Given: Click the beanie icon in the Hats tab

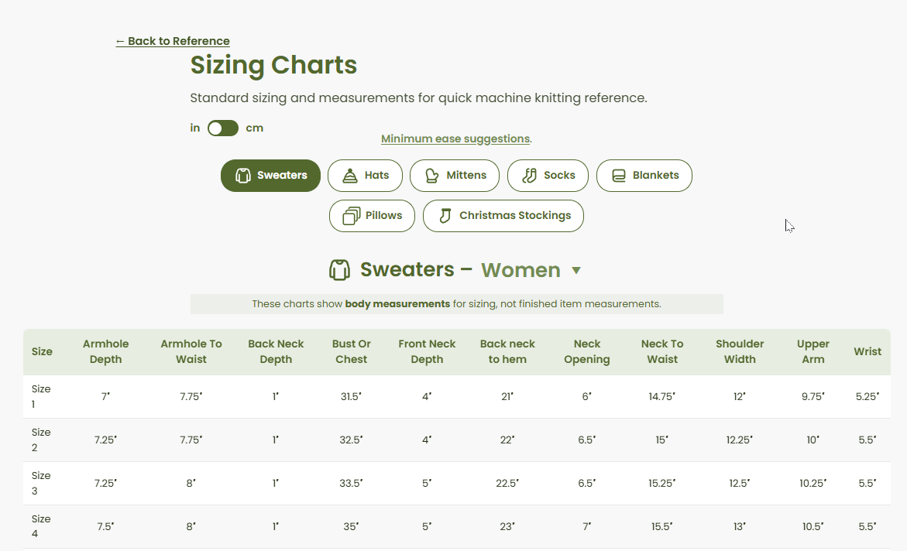Looking at the screenshot, I should pyautogui.click(x=350, y=176).
